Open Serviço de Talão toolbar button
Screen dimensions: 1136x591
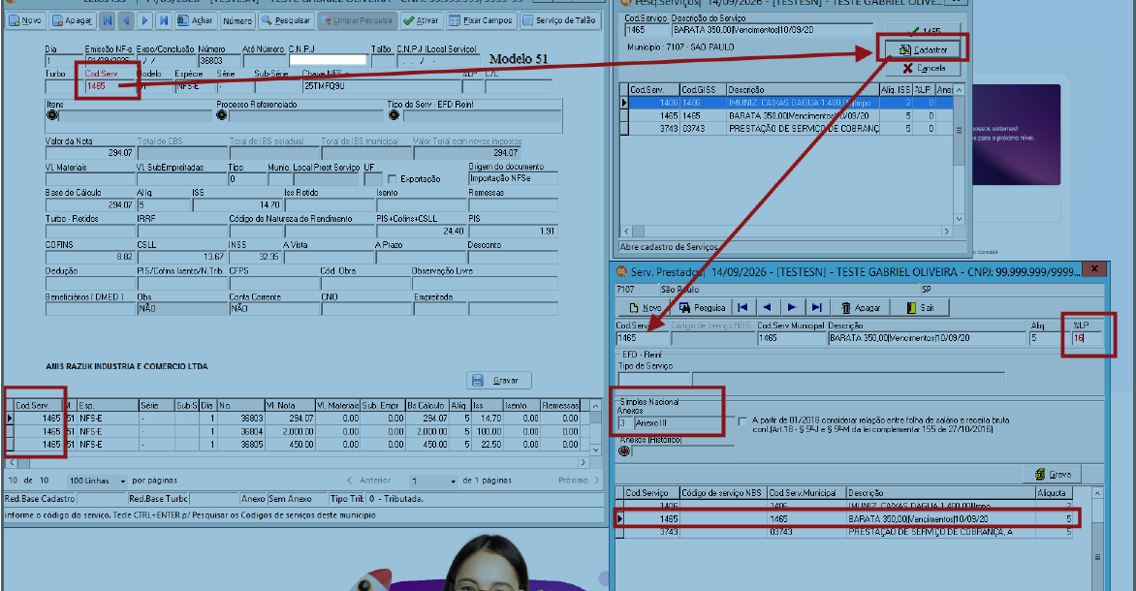point(559,20)
